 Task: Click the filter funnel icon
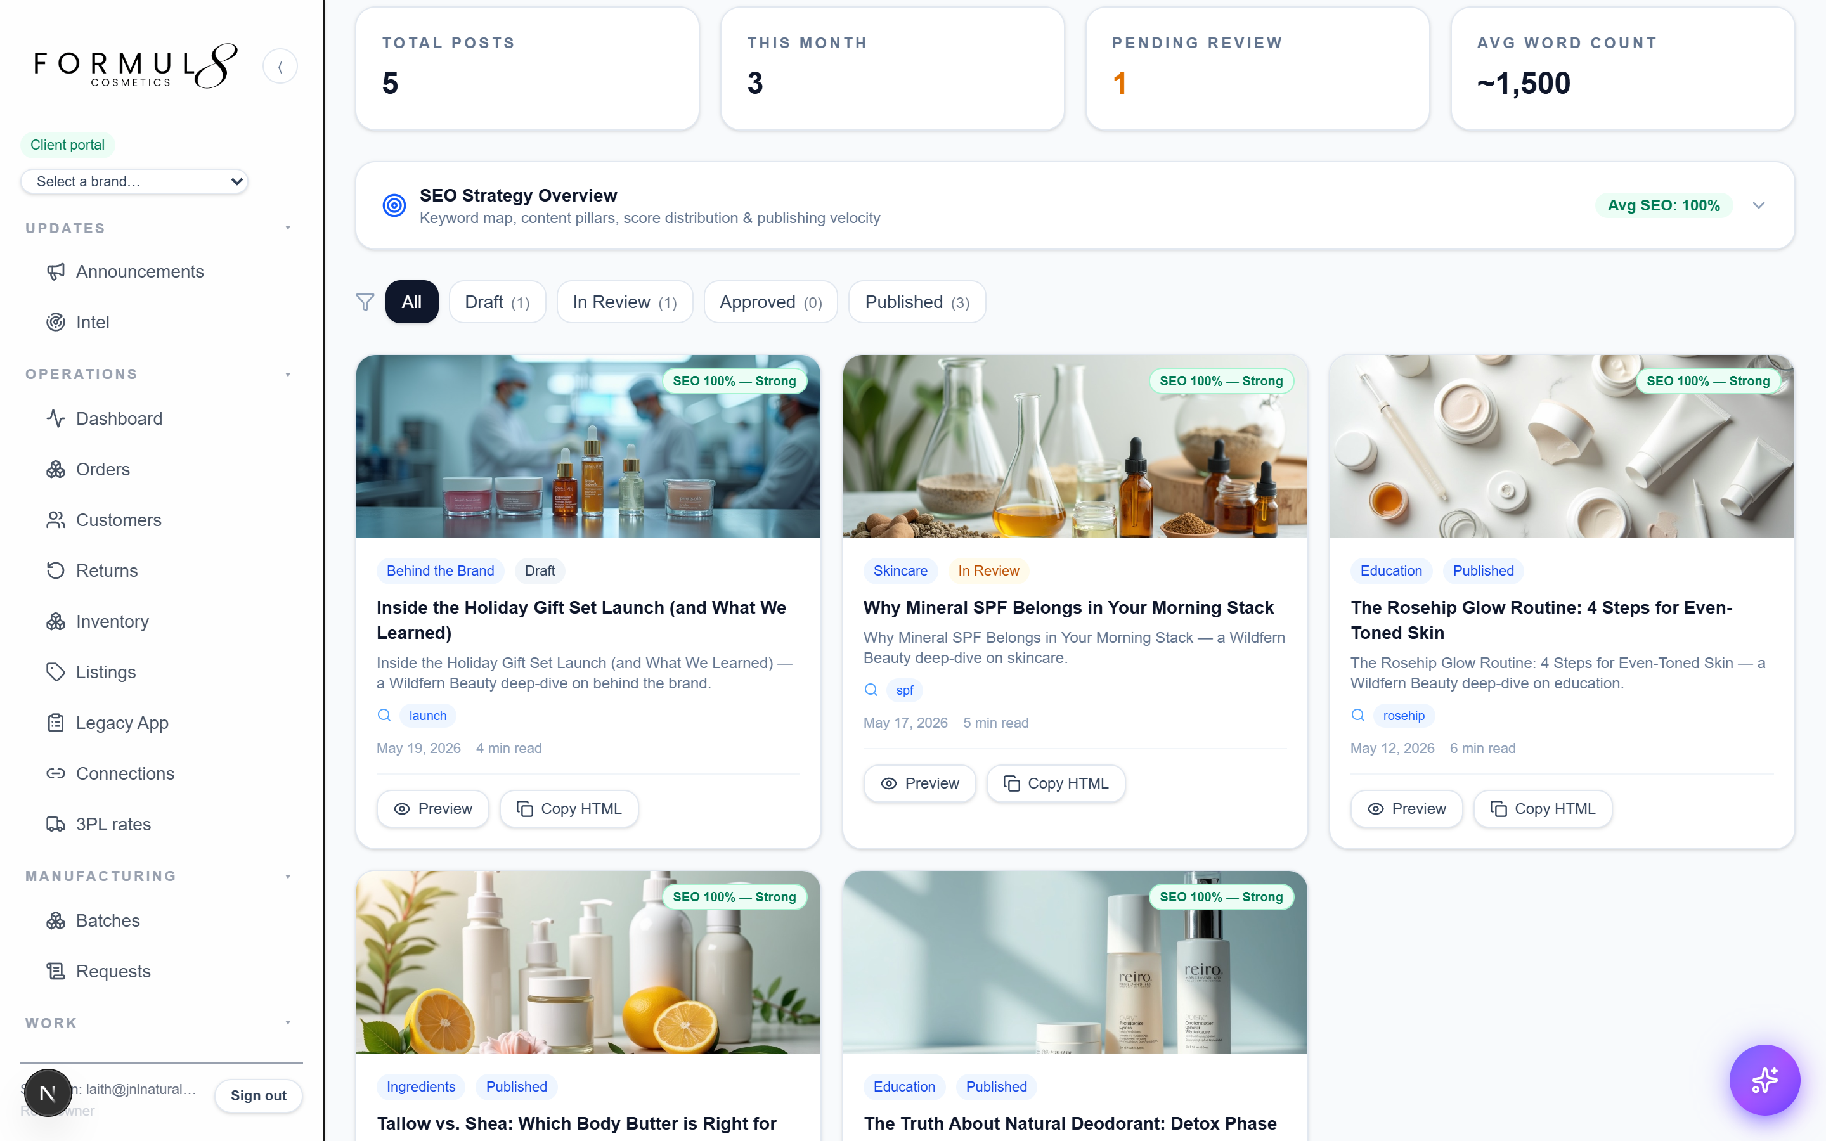pyautogui.click(x=365, y=302)
